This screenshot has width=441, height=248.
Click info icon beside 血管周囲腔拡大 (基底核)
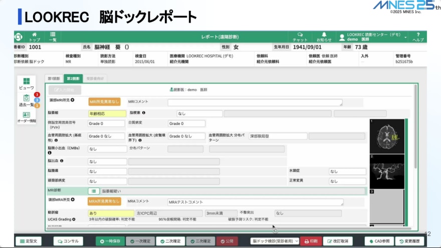coord(56,140)
